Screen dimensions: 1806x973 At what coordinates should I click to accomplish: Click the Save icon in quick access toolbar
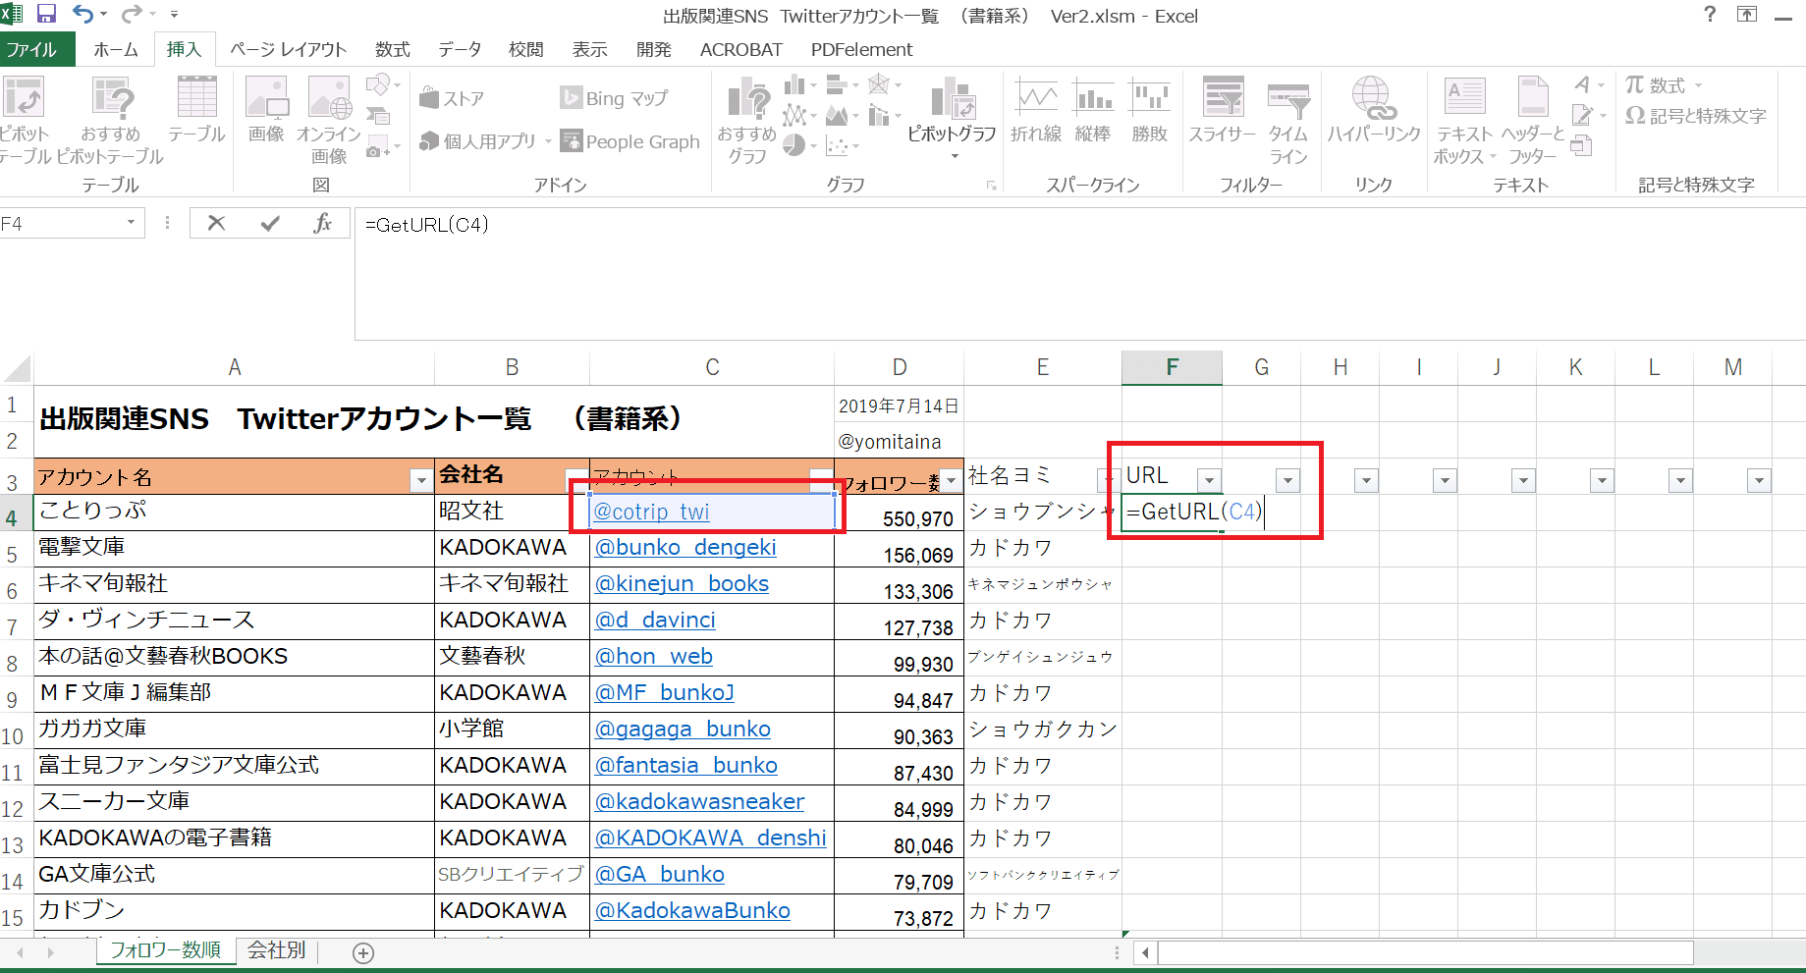[x=46, y=15]
